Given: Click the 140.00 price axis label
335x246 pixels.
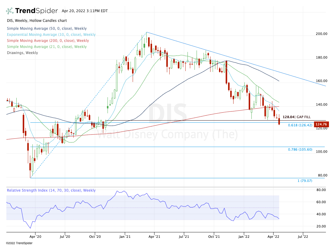Looking at the screenshot, I should click(x=322, y=104).
